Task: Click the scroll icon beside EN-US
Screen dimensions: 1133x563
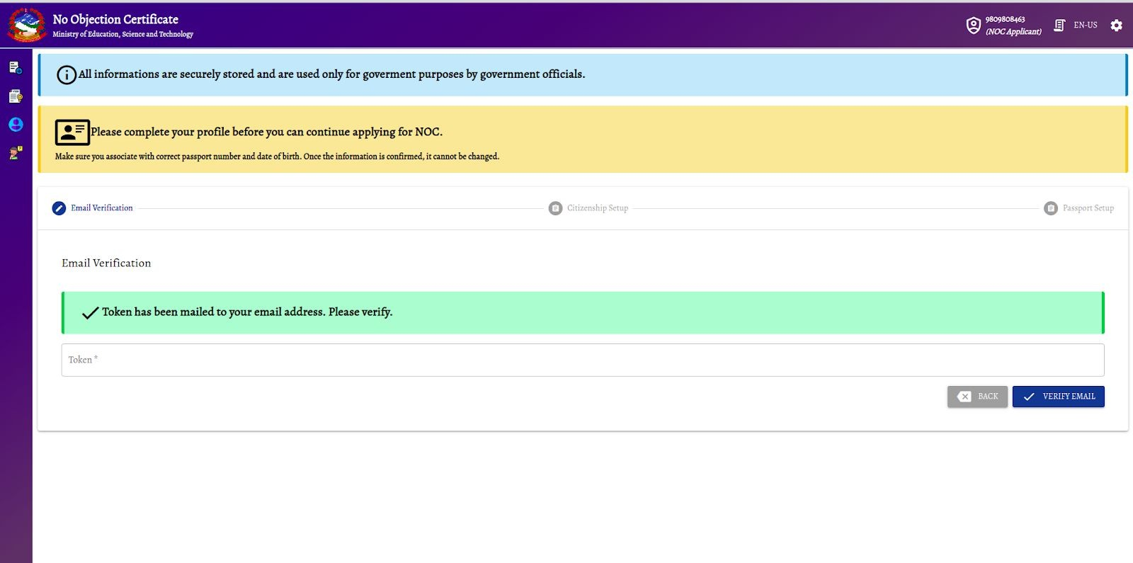Action: (x=1059, y=25)
